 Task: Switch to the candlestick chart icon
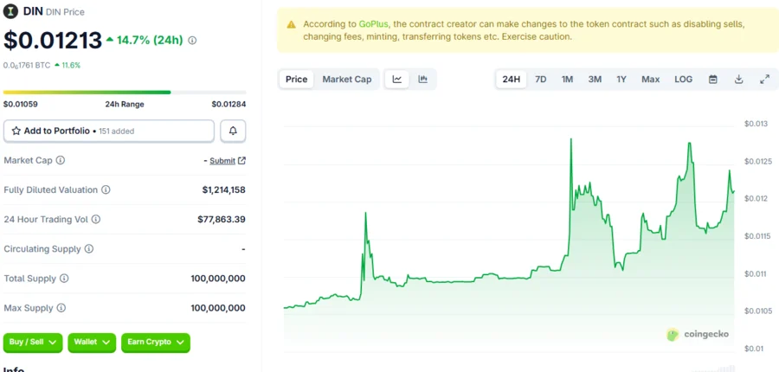pyautogui.click(x=423, y=80)
